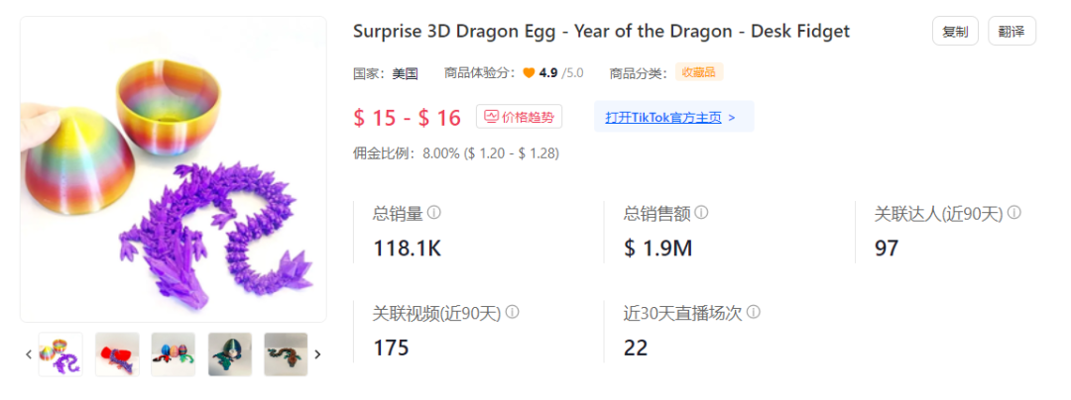Click the info icon beside 总销售额

(701, 213)
